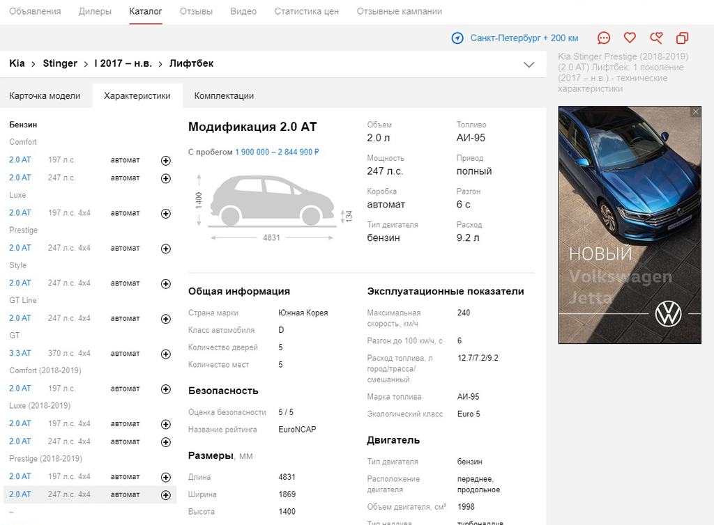Add GT Line 247 л.с. plus icon
The image size is (714, 525).
point(166,319)
